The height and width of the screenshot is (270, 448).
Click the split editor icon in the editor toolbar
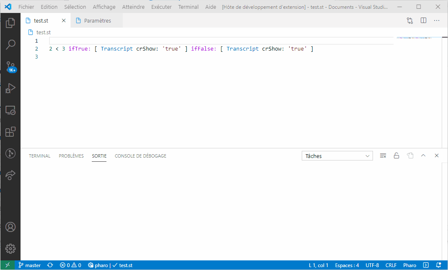(423, 20)
